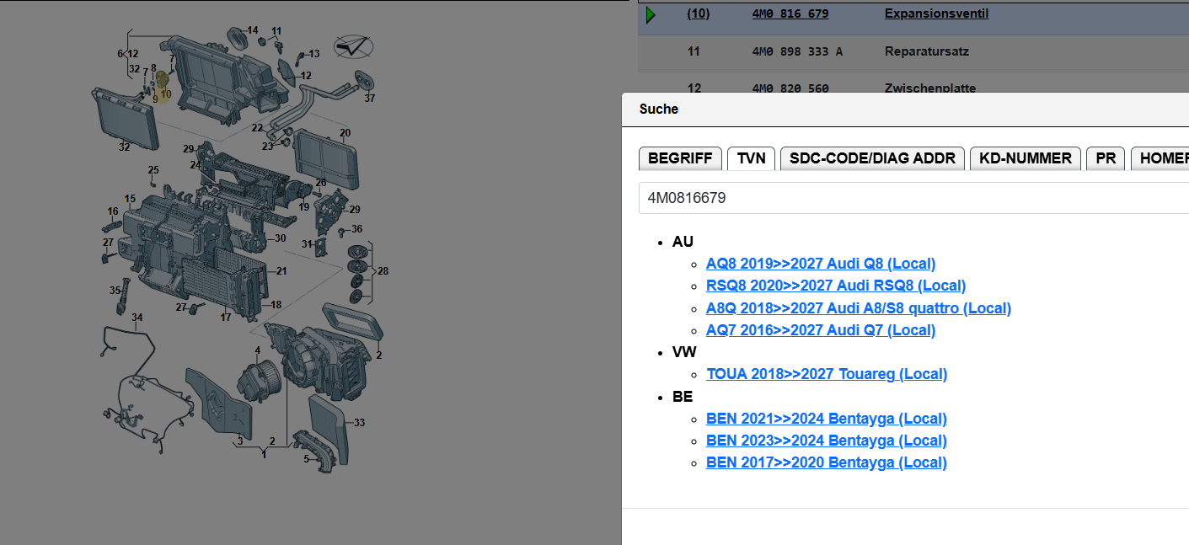Click the checkmark symbol in the parts diagram
Viewport: 1189px width, 545px height.
click(353, 46)
